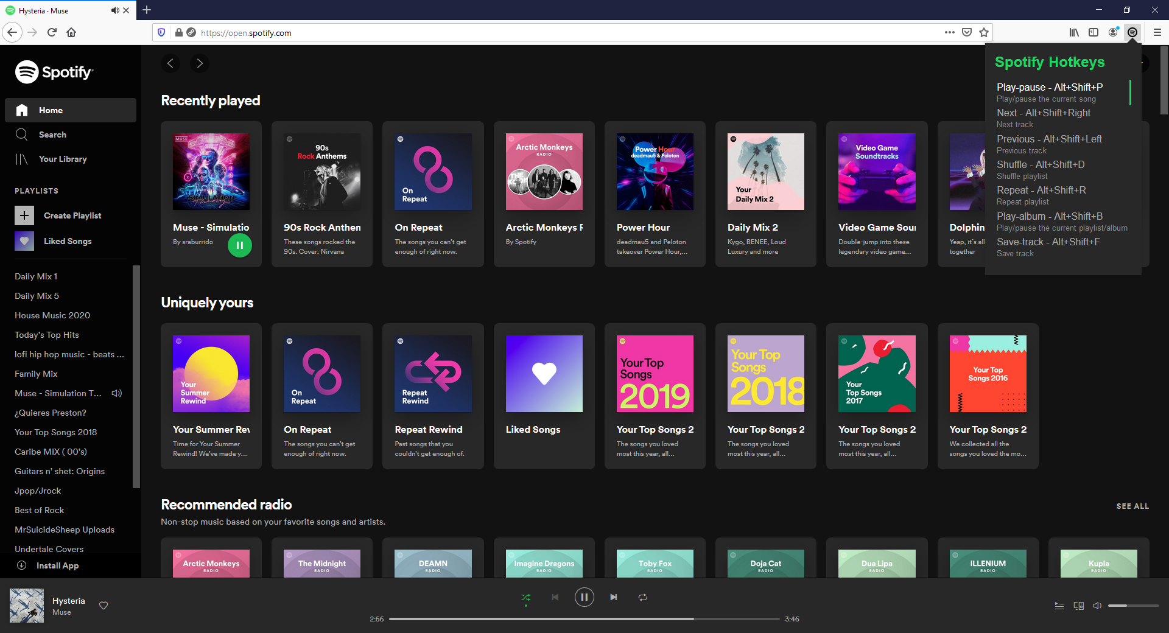This screenshot has height=633, width=1169.
Task: Open Search in the sidebar
Action: tap(71, 135)
